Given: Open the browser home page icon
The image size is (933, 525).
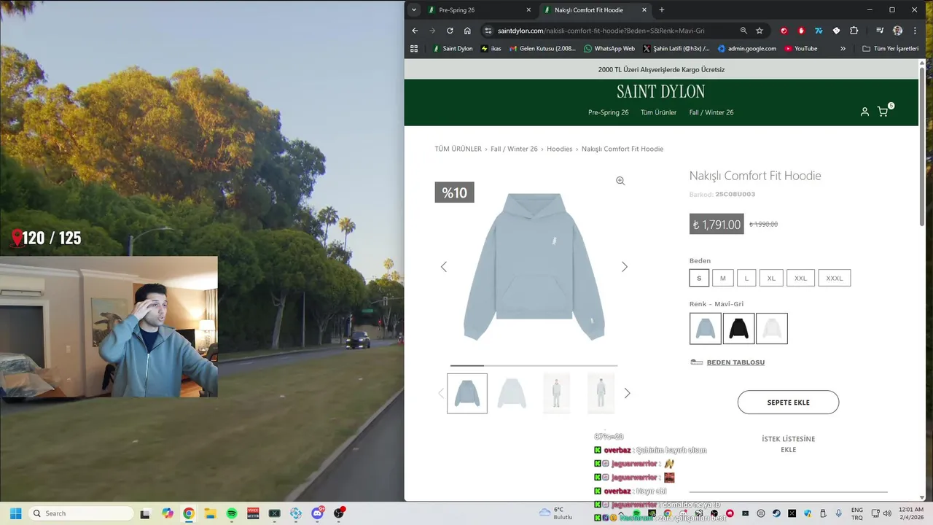Looking at the screenshot, I should [467, 31].
